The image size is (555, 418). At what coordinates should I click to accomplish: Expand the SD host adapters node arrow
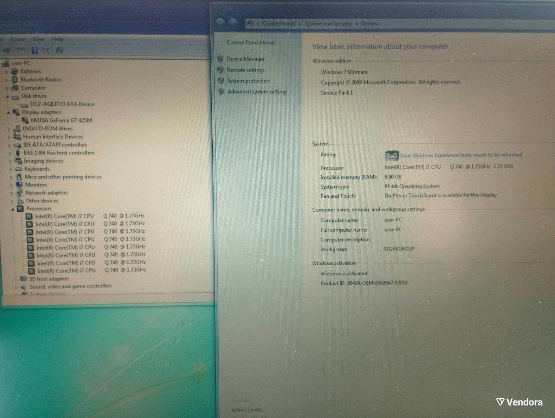tap(16, 279)
